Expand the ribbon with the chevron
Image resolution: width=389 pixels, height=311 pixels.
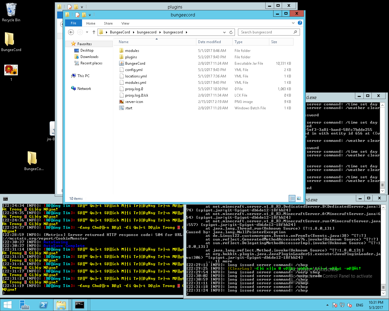click(x=293, y=23)
